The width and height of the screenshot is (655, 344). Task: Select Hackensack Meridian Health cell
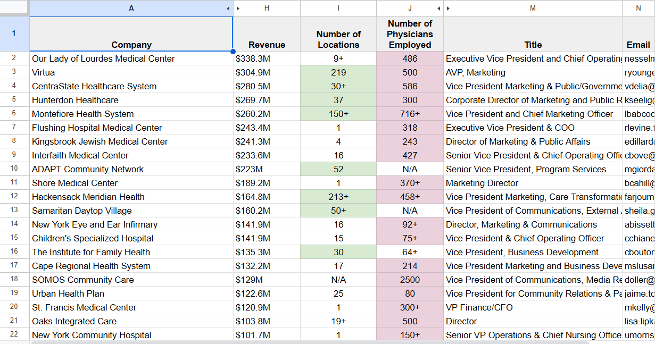(x=131, y=197)
